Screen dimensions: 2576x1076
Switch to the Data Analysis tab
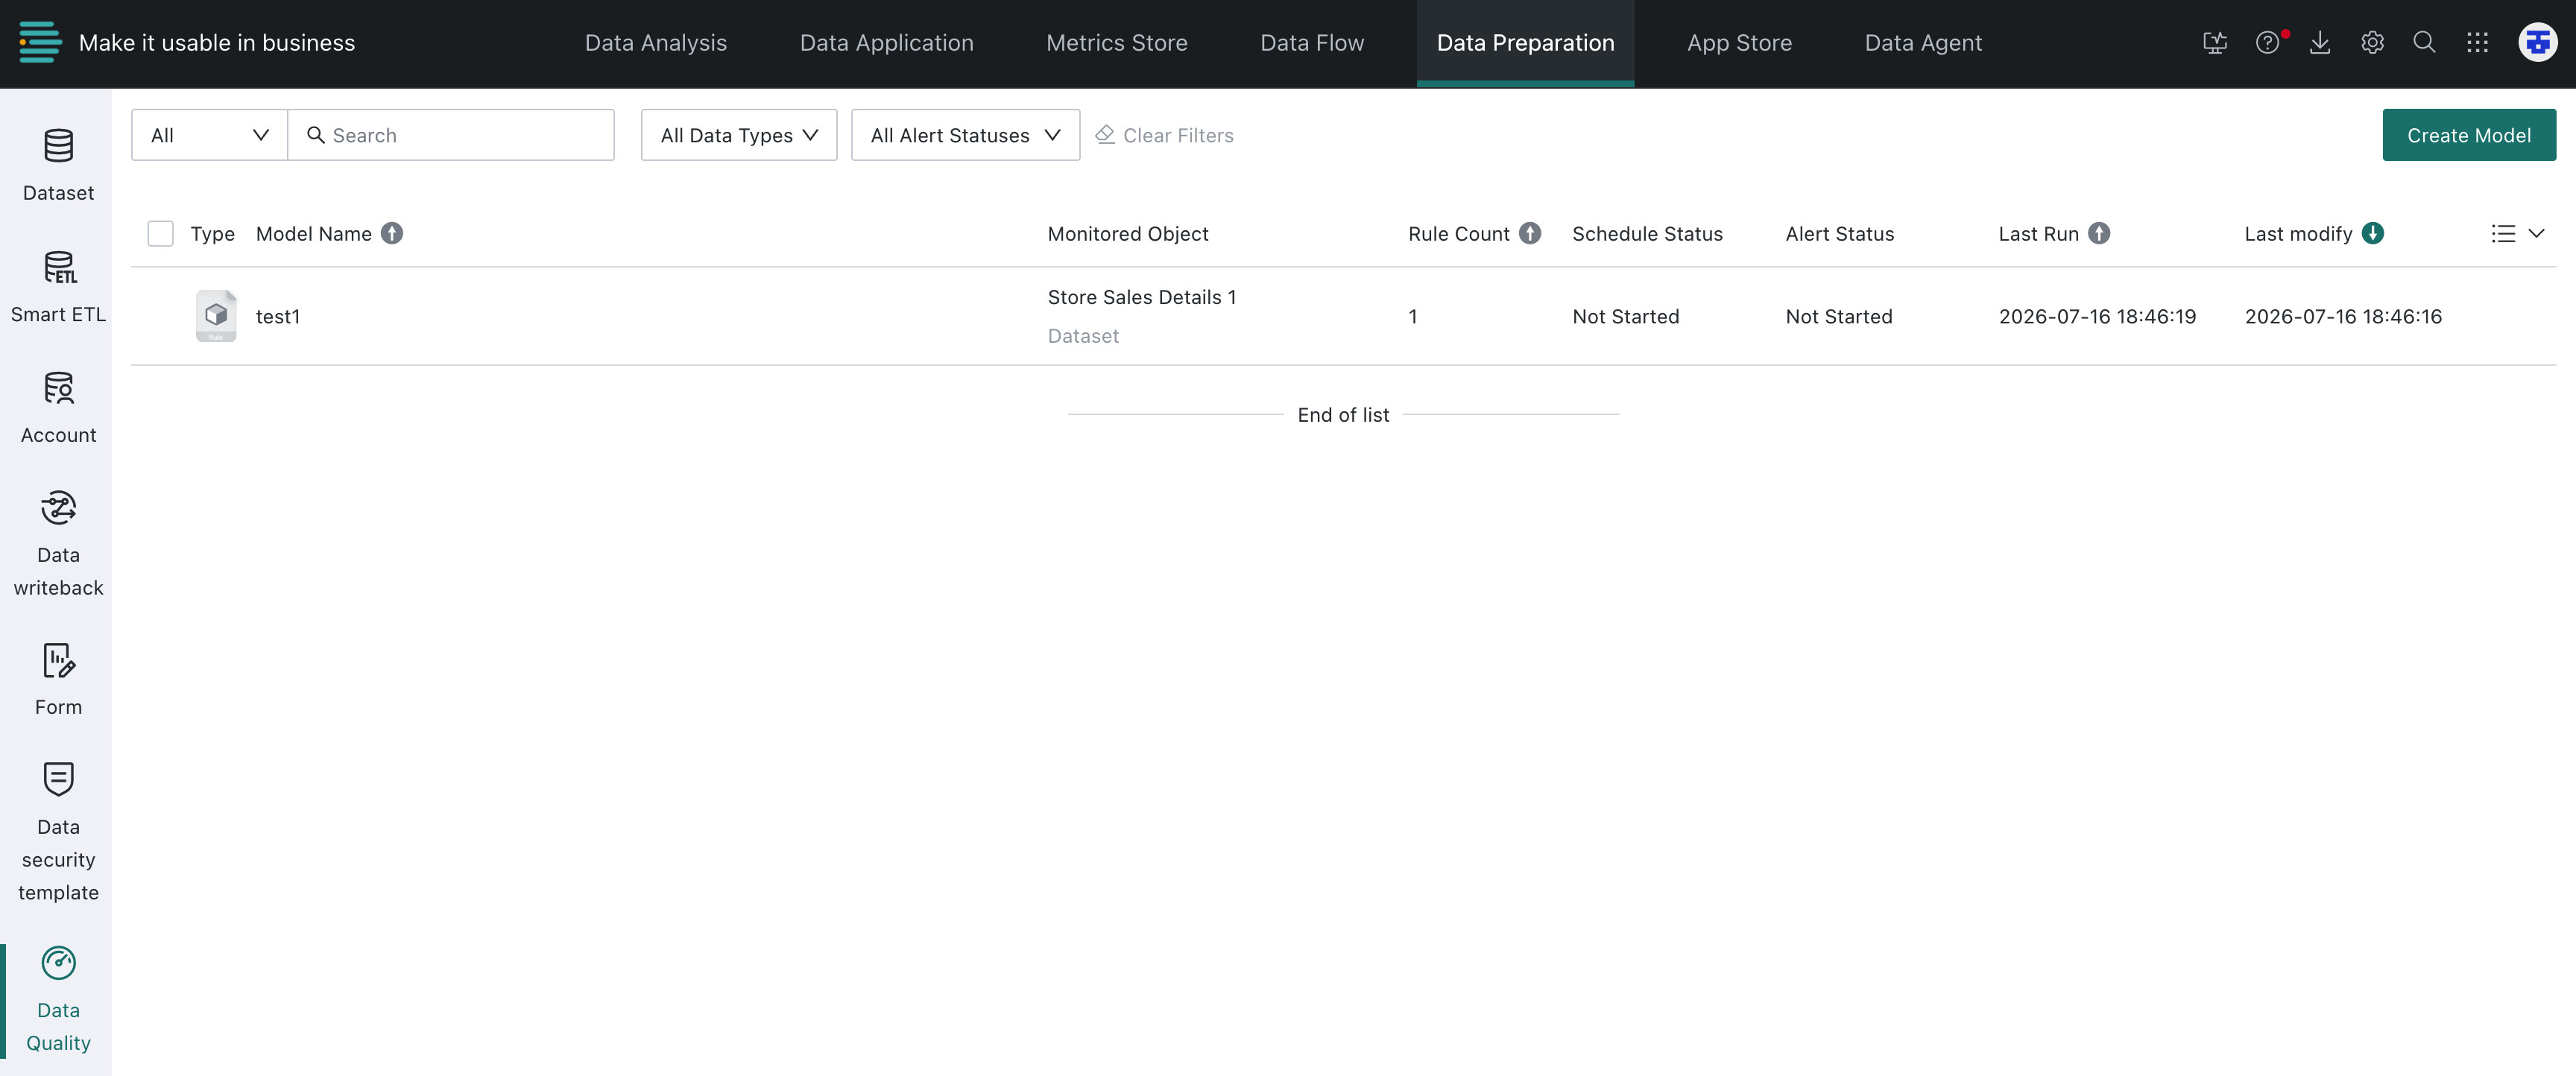pos(656,43)
